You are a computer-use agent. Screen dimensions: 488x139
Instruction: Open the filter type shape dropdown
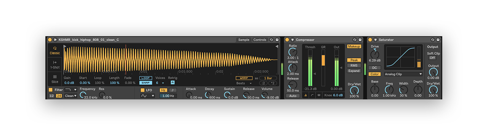click(71, 90)
